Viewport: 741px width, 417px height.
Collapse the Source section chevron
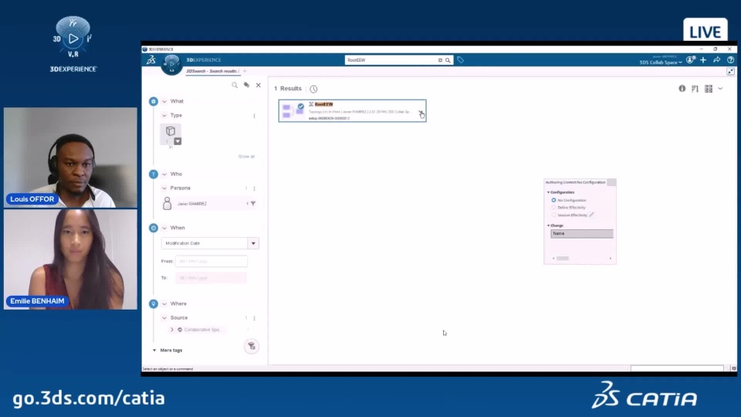pyautogui.click(x=164, y=317)
